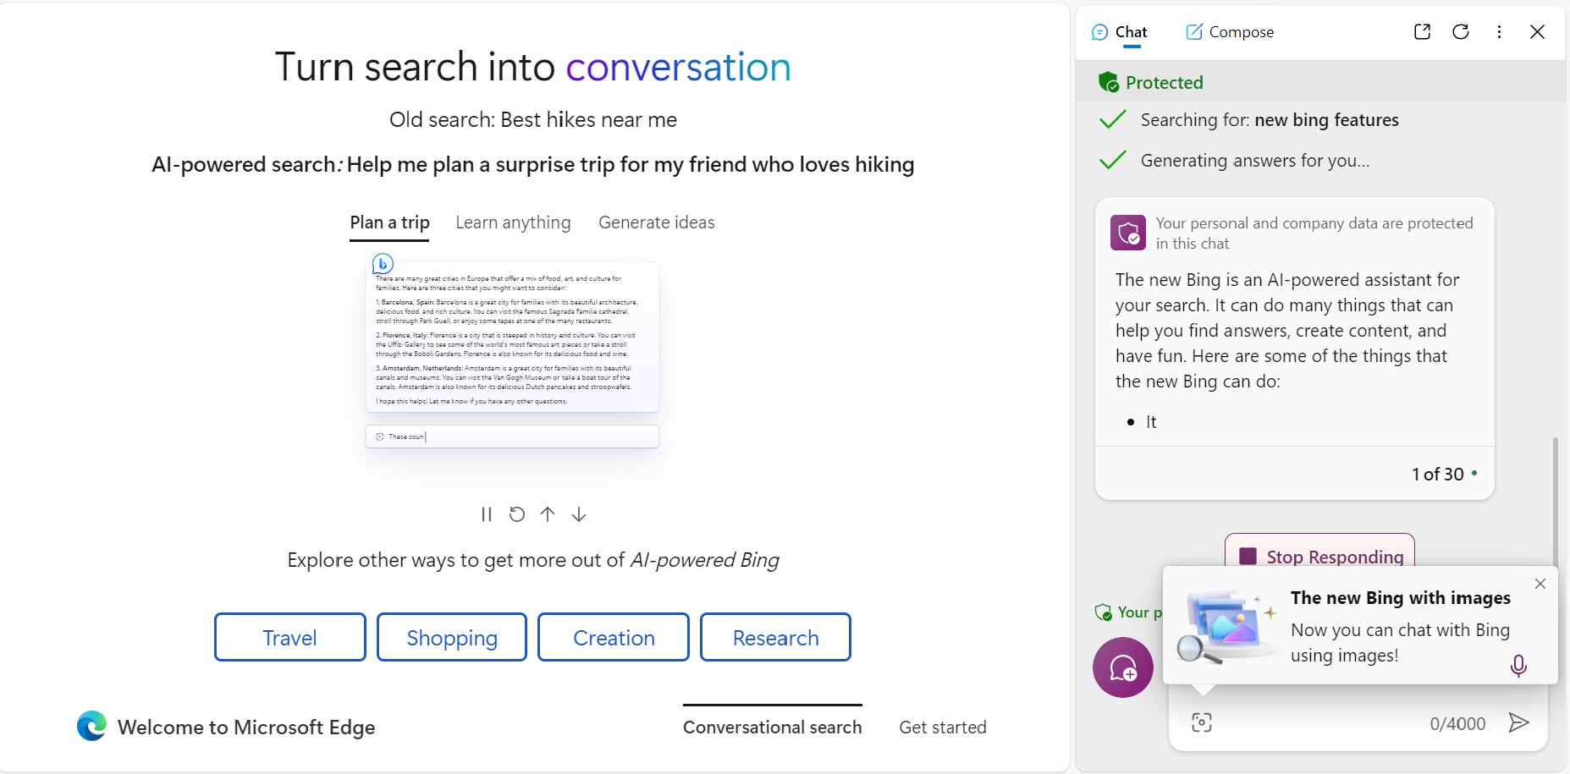Viewport: 1570px width, 774px height.
Task: Click the demo chat preview thumbnail
Action: (x=512, y=338)
